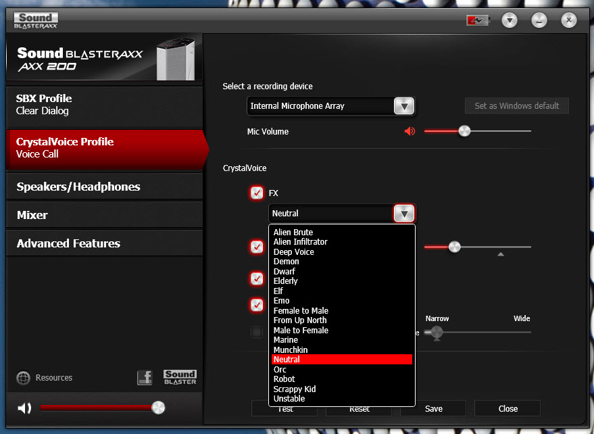Click the Resources globe icon
The image size is (594, 434).
24,377
